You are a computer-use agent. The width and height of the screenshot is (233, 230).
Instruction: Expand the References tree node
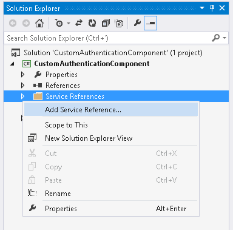point(23,86)
